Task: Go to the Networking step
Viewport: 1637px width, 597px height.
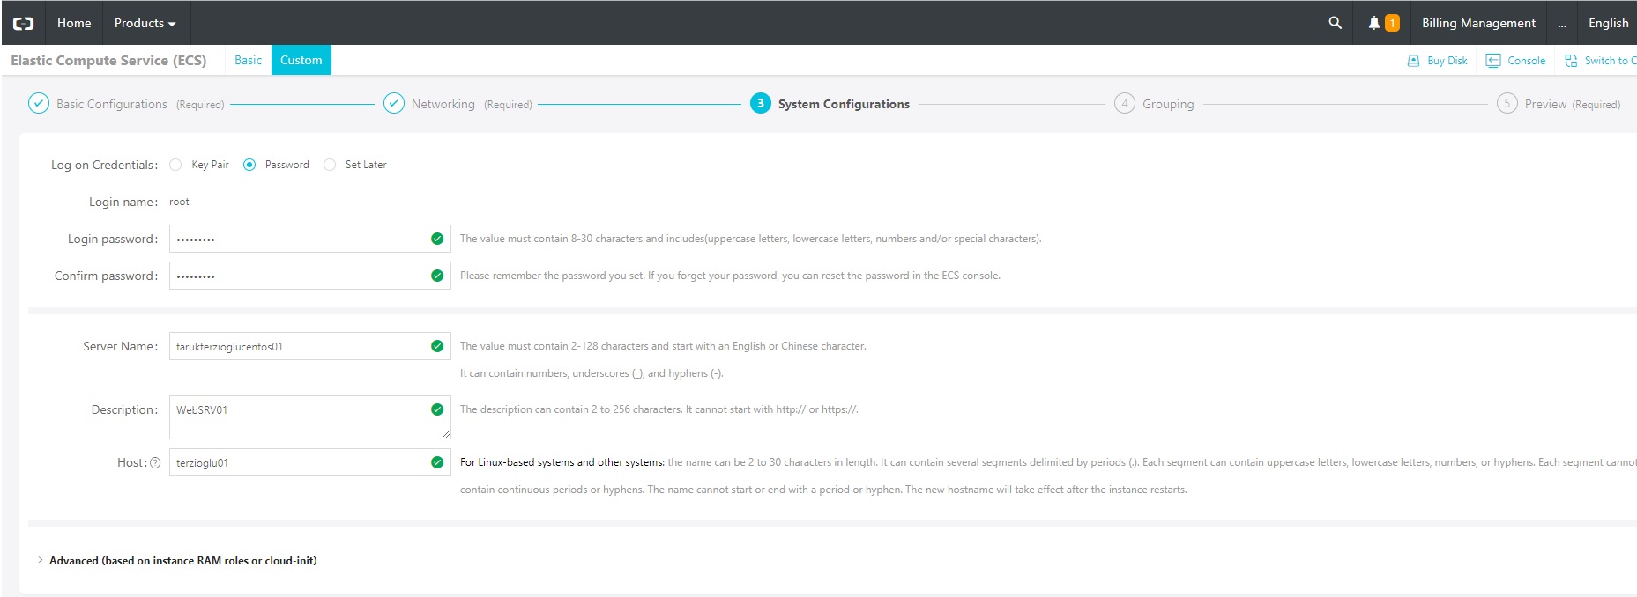Action: pos(443,104)
